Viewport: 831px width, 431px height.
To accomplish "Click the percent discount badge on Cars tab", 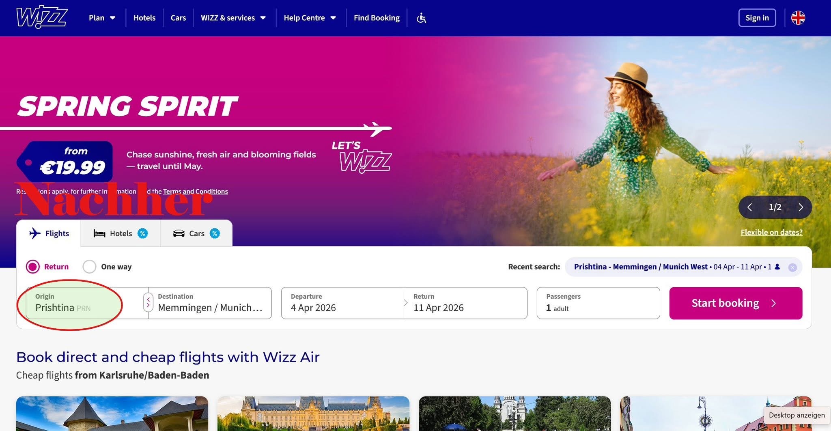I will click(x=215, y=233).
